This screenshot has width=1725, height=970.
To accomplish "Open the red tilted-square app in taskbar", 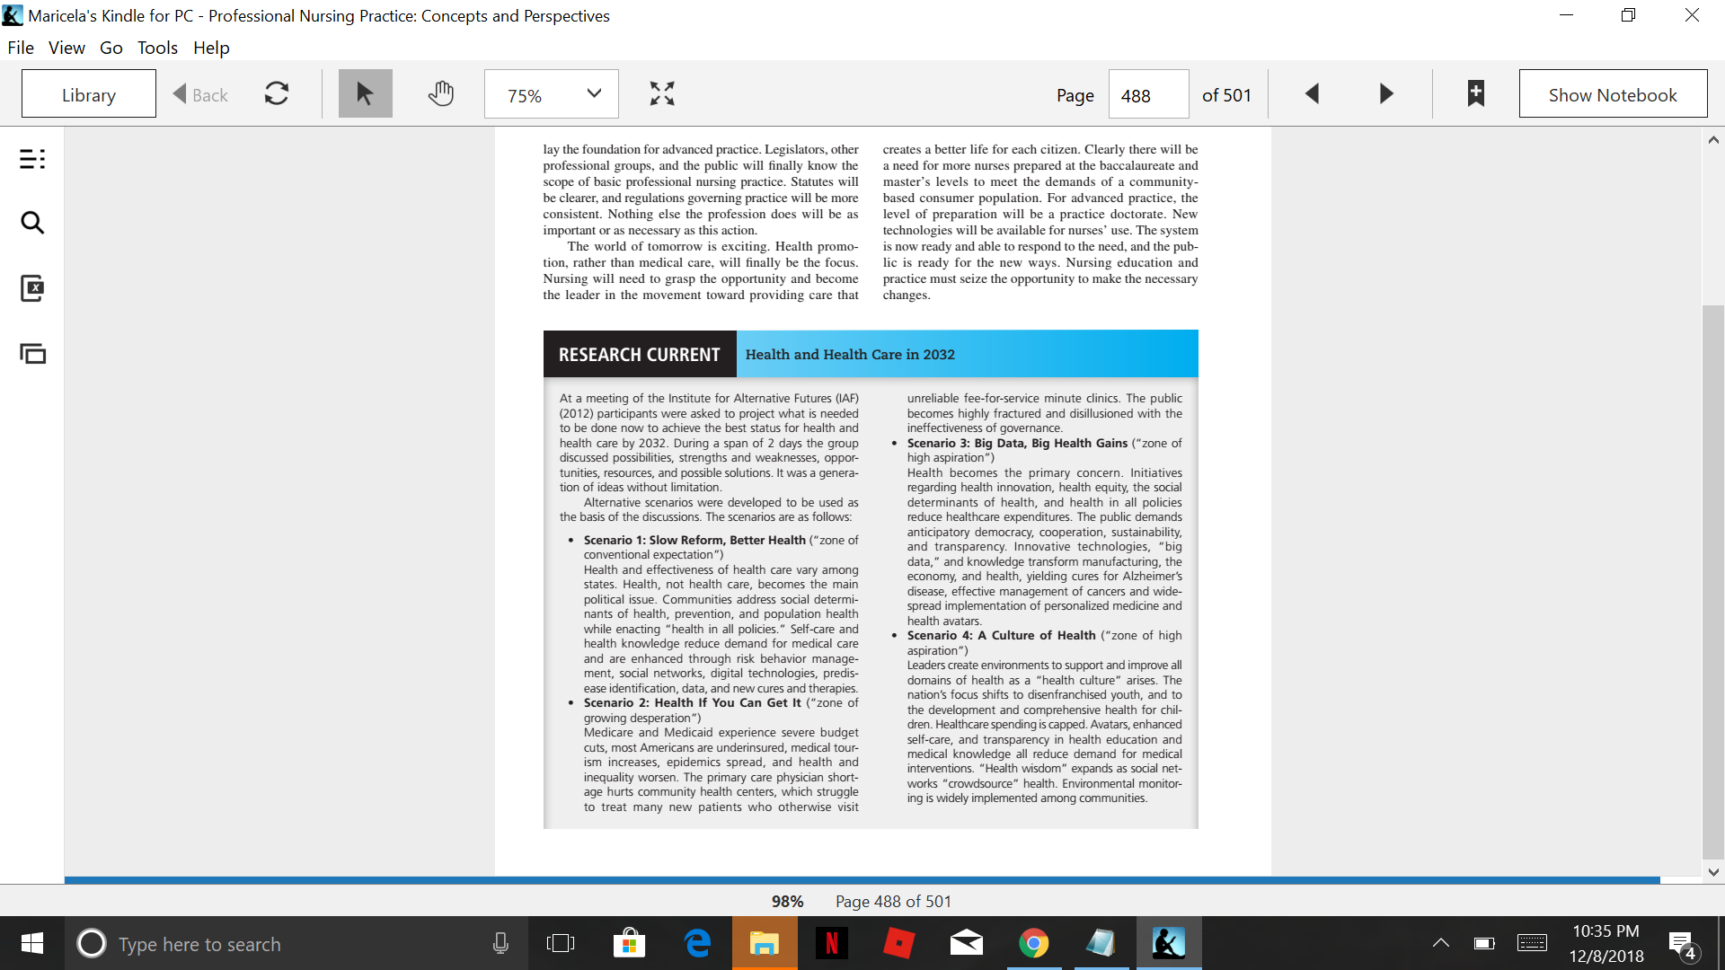I will pyautogui.click(x=899, y=943).
